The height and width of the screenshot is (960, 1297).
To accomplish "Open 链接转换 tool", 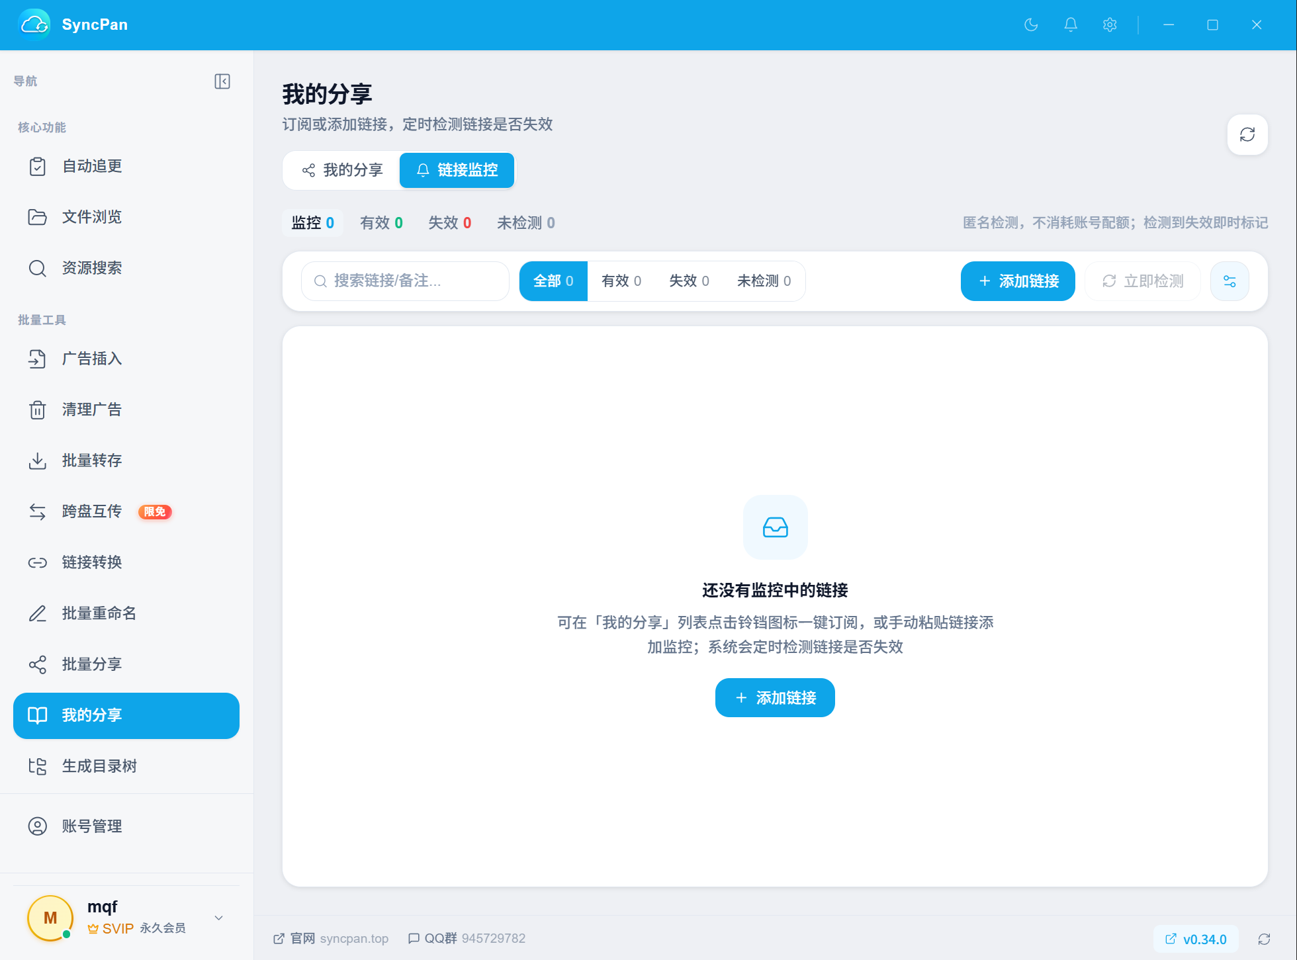I will pyautogui.click(x=126, y=562).
